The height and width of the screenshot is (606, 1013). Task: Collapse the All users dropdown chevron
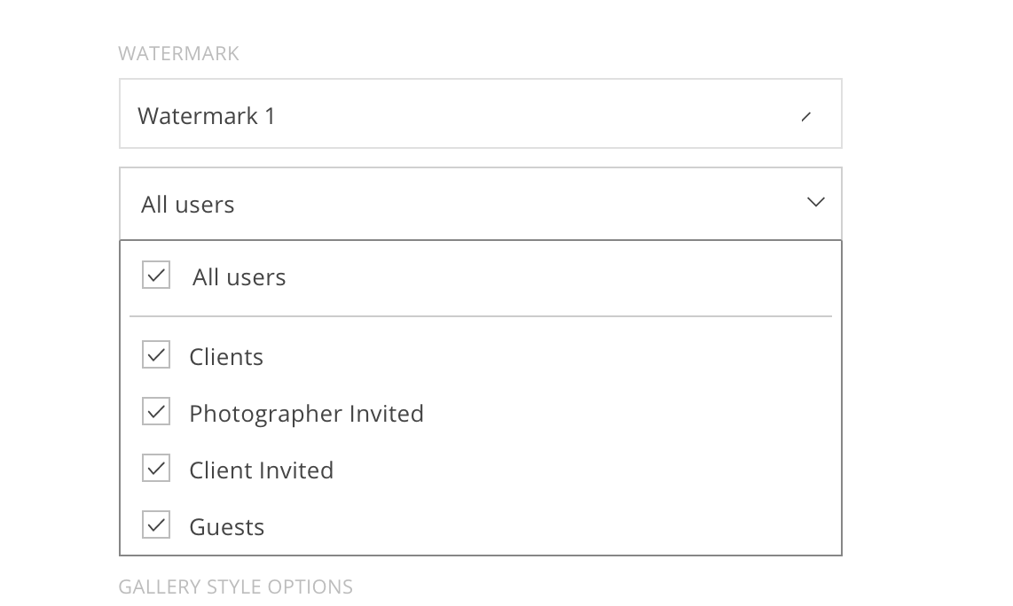click(815, 203)
